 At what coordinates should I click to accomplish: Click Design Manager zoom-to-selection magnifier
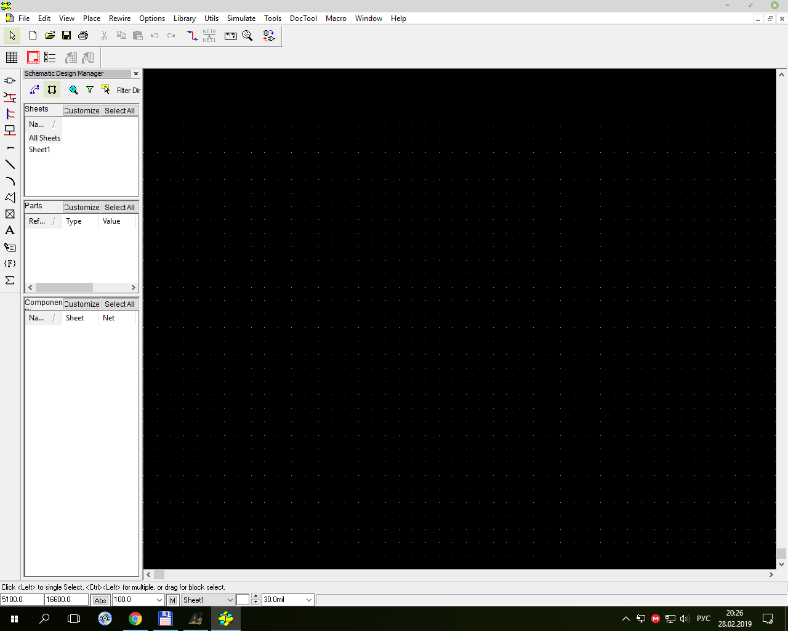(74, 90)
